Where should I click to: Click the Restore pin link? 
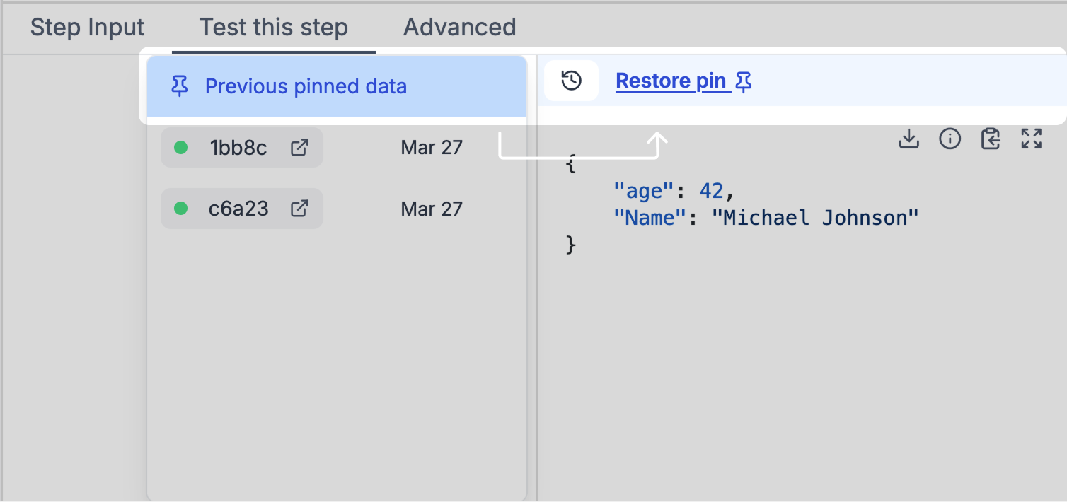coord(671,81)
